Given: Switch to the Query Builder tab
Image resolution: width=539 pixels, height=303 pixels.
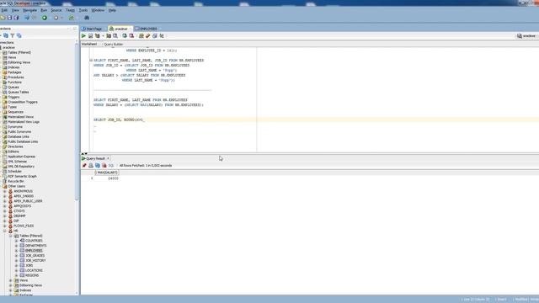Looking at the screenshot, I should [114, 45].
